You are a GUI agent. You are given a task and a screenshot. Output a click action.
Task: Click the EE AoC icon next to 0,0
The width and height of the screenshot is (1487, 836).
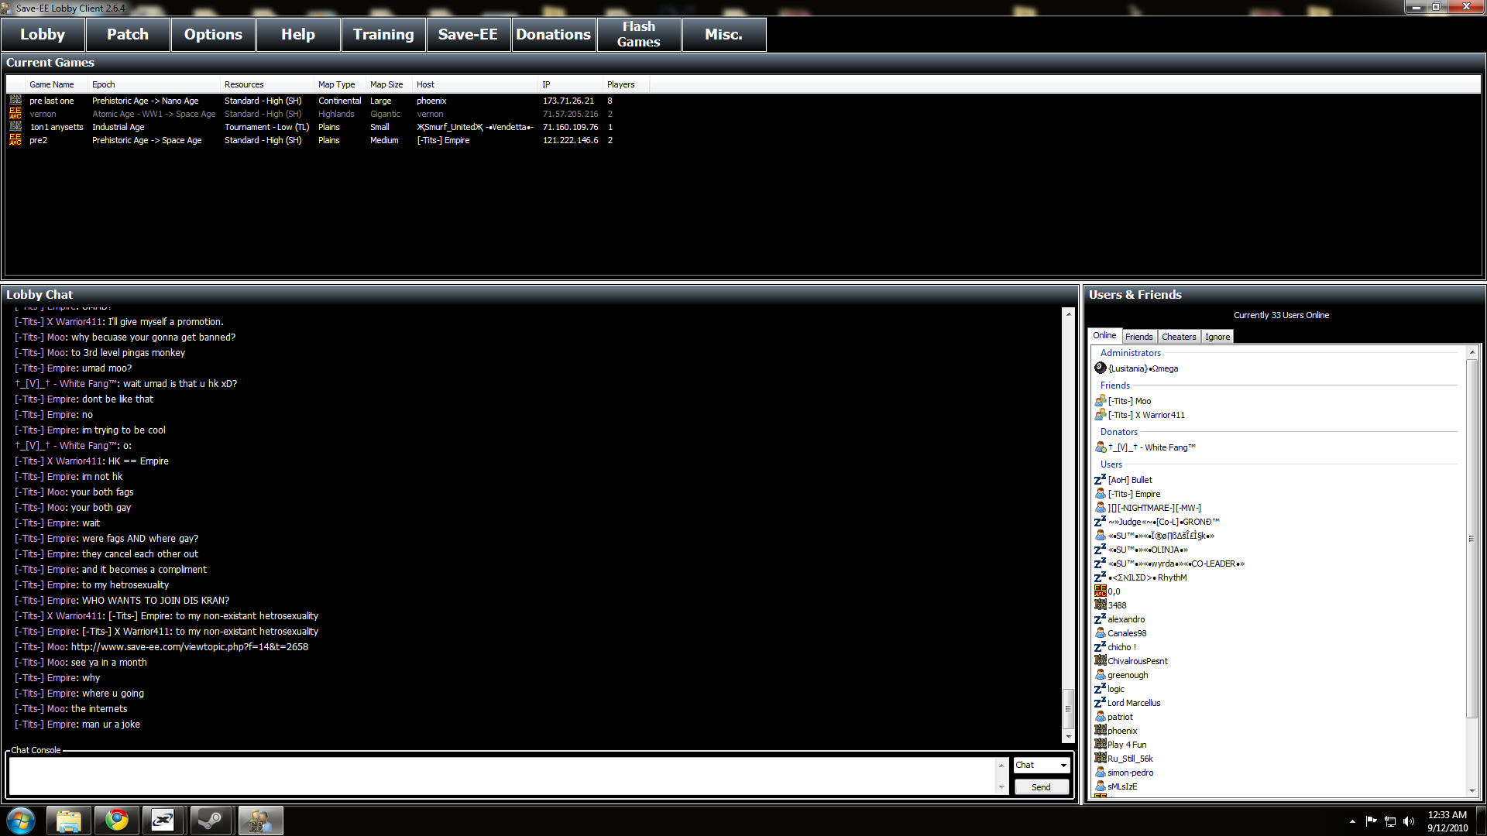tap(1100, 591)
